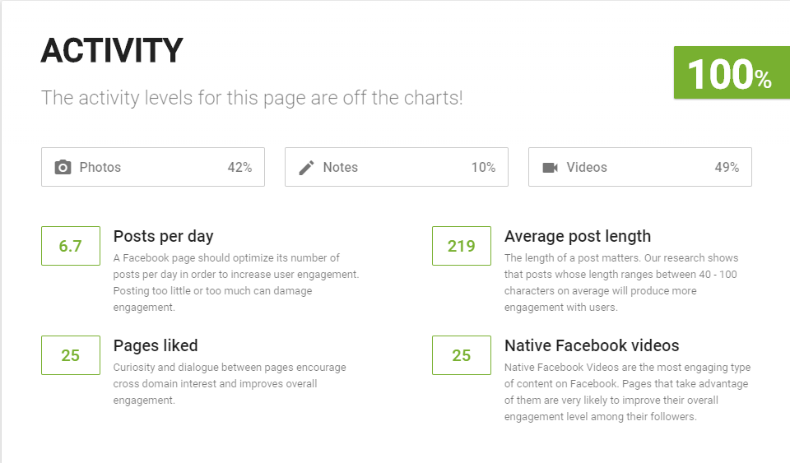Click the Pages liked heading
790x463 pixels.
(156, 345)
